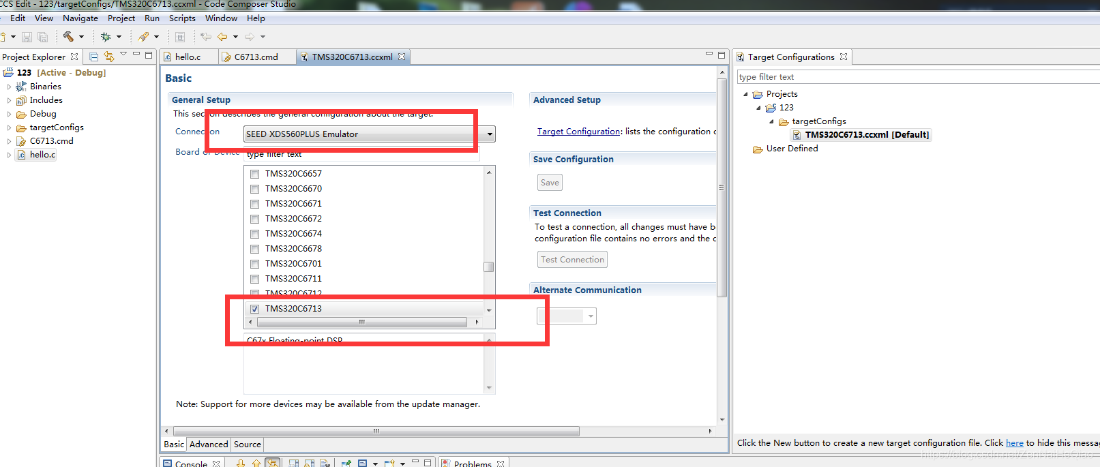Open the Debug dropdown arrow
Viewport: 1100px width, 467px height.
119,37
